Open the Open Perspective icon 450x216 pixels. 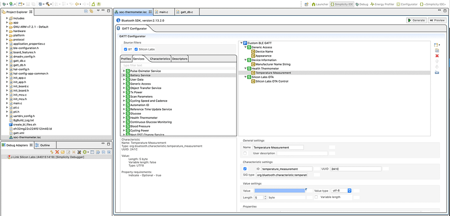pyautogui.click(x=306, y=4)
